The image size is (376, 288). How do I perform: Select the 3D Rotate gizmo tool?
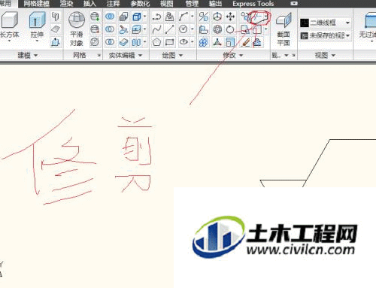217,29
